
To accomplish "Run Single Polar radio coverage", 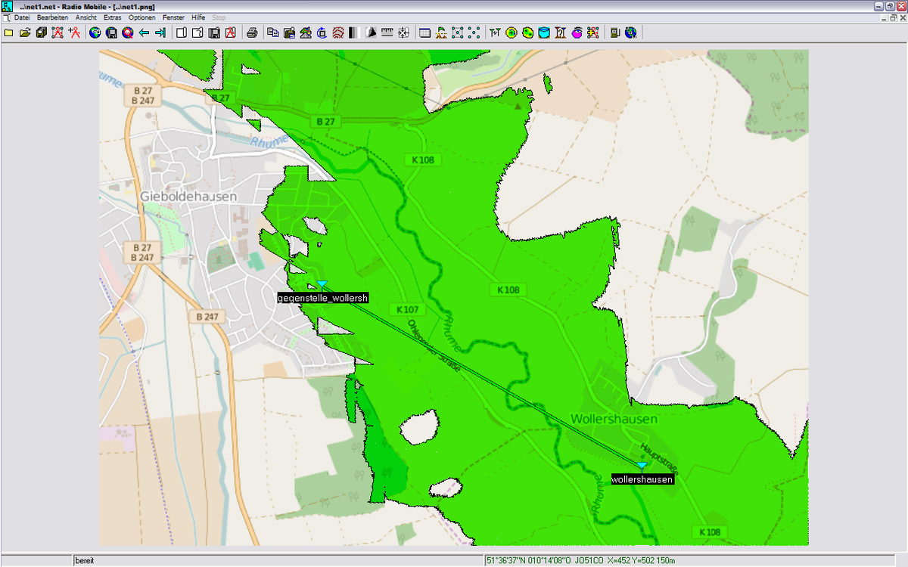I will [x=511, y=33].
